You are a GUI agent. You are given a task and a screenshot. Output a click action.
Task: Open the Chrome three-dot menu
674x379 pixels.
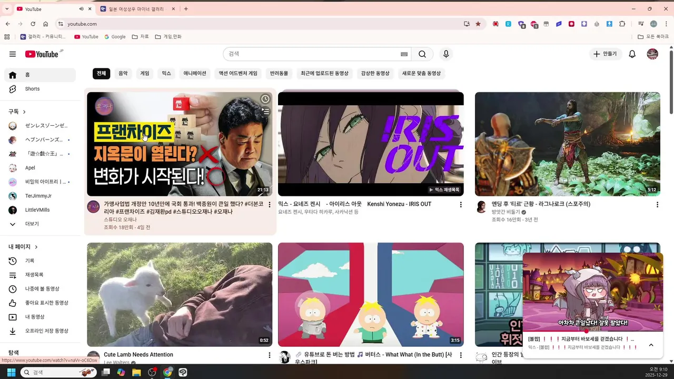(x=666, y=24)
